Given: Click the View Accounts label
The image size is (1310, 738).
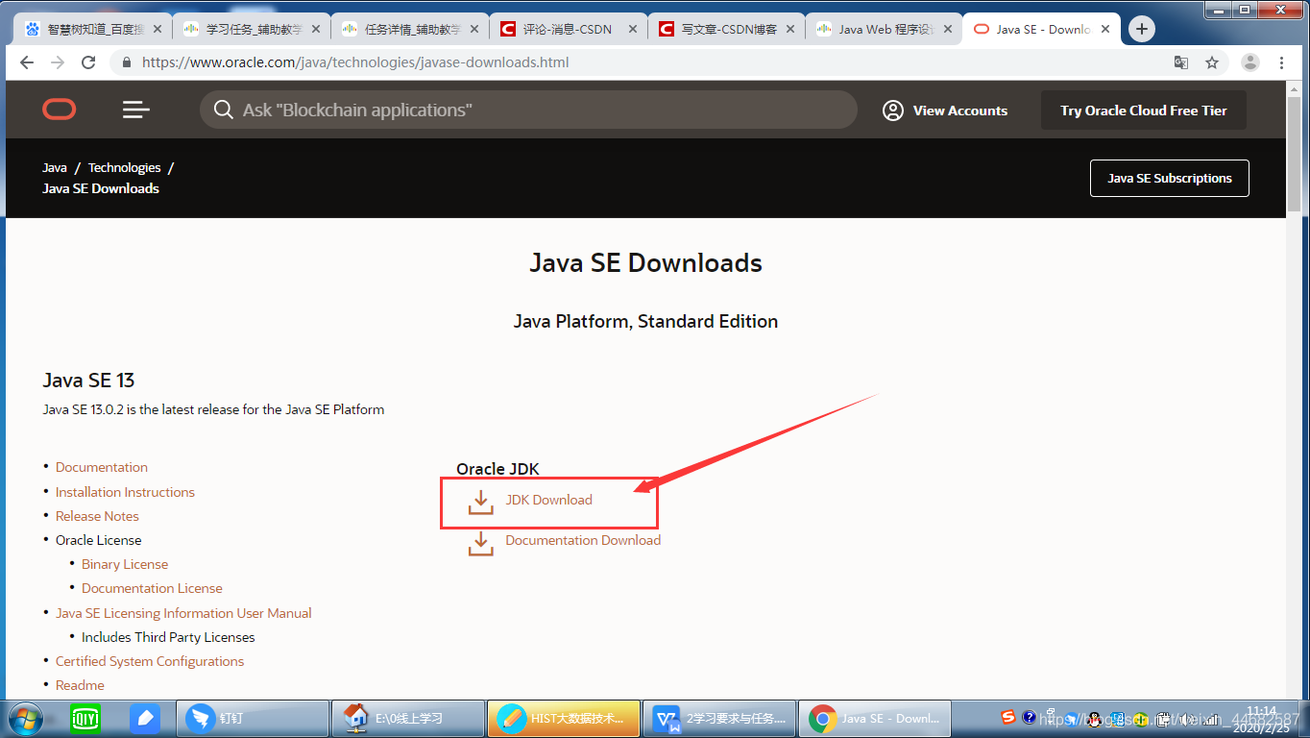Looking at the screenshot, I should pos(960,111).
